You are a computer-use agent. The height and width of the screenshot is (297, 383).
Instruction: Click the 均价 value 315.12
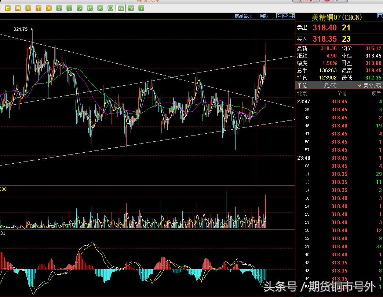373,49
